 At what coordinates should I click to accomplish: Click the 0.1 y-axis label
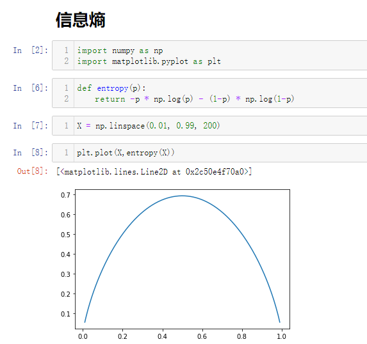(x=65, y=314)
